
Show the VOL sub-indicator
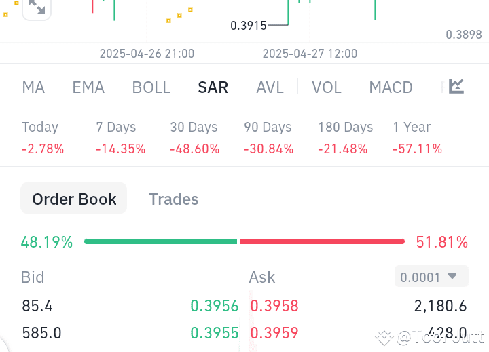coord(327,87)
